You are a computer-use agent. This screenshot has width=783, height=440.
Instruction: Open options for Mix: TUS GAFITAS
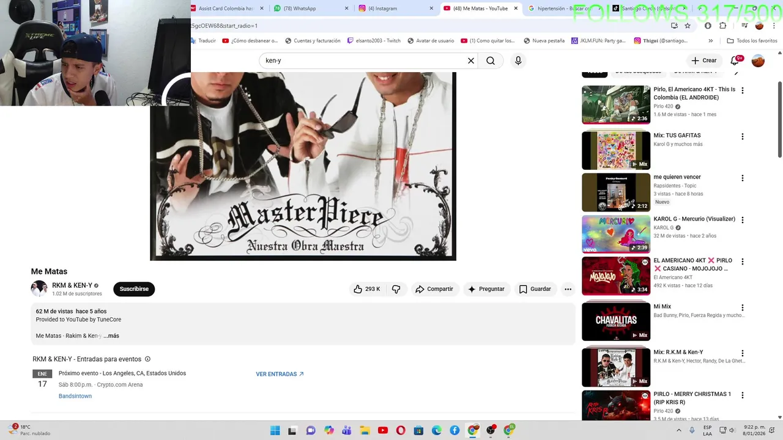[x=743, y=137]
